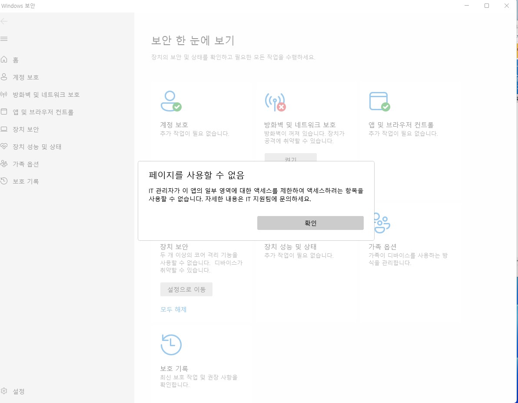Click the 방화벽 및 네트워크 보호 card title

click(x=300, y=125)
